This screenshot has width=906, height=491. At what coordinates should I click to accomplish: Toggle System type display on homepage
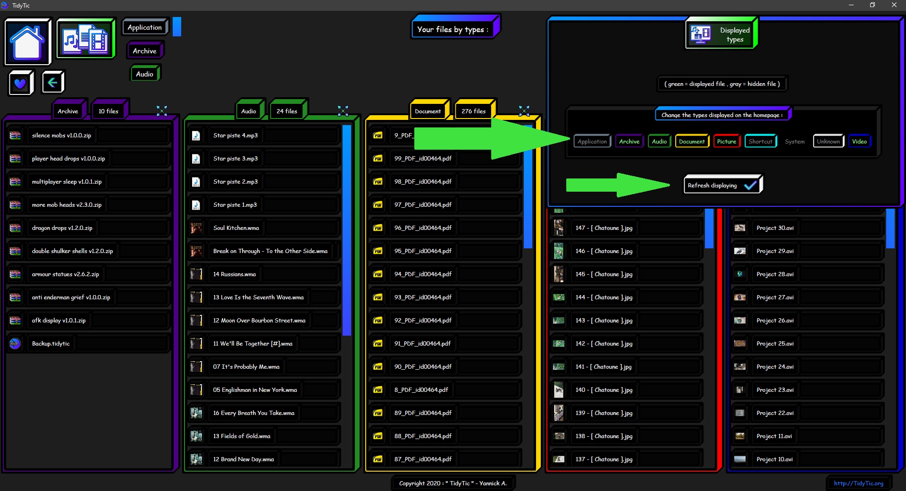click(x=795, y=142)
